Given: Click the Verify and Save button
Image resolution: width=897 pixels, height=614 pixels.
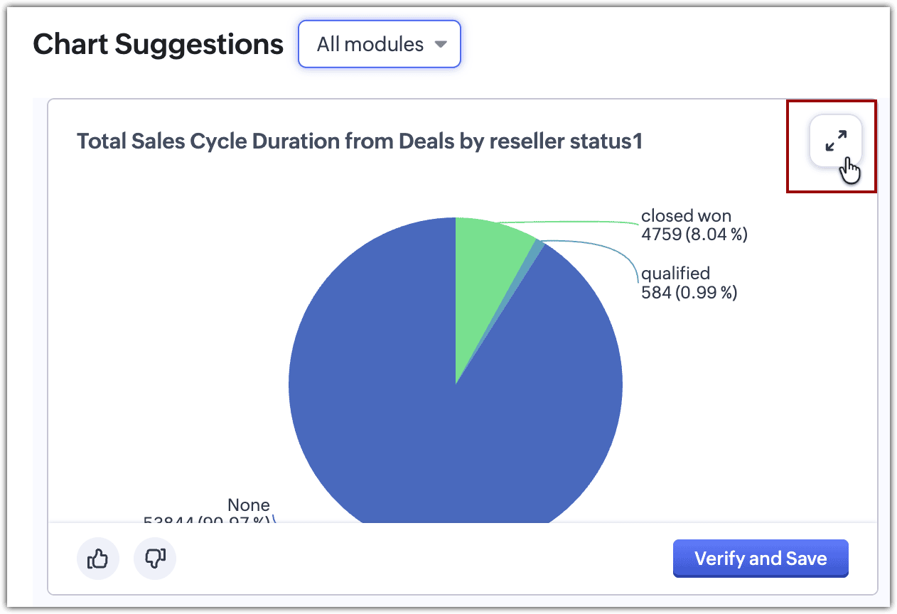Looking at the screenshot, I should [x=761, y=559].
